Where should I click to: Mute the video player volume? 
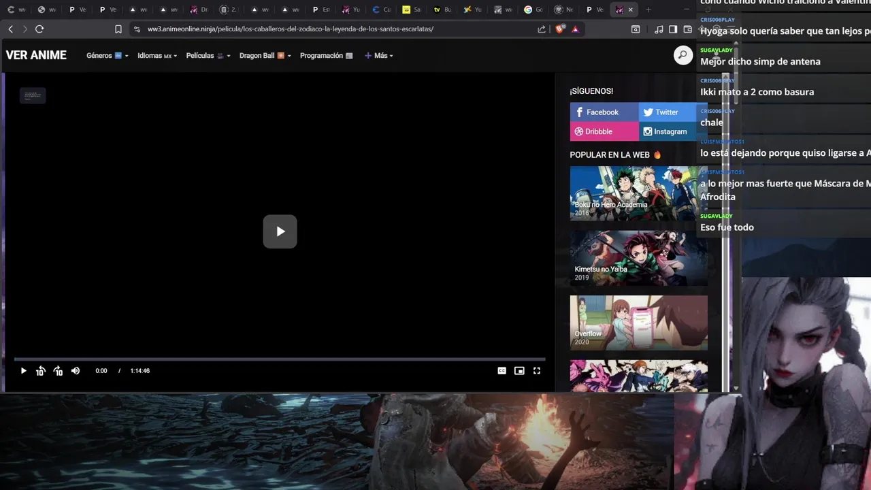[x=76, y=371]
